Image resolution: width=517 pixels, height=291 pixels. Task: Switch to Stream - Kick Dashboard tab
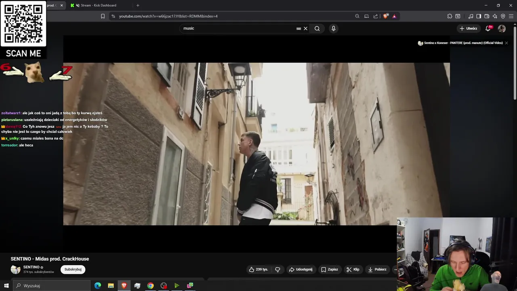[x=98, y=5]
